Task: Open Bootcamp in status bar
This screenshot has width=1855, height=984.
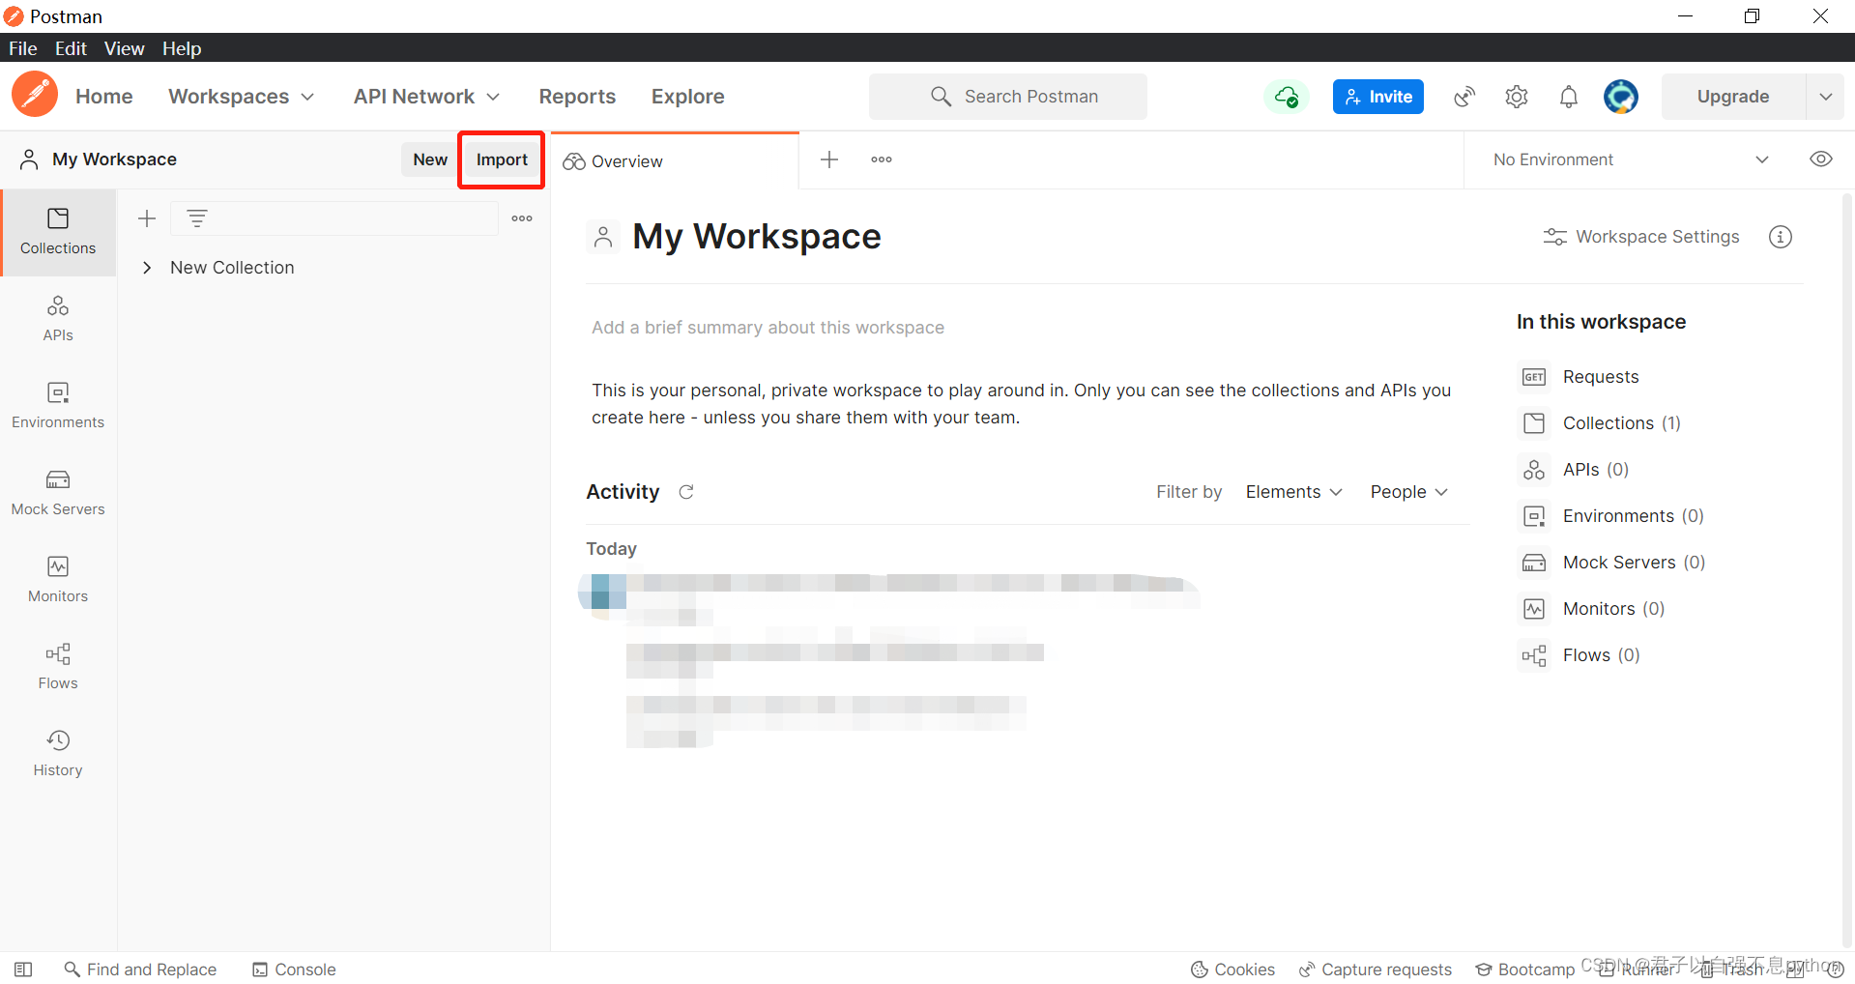Action: point(1525,970)
